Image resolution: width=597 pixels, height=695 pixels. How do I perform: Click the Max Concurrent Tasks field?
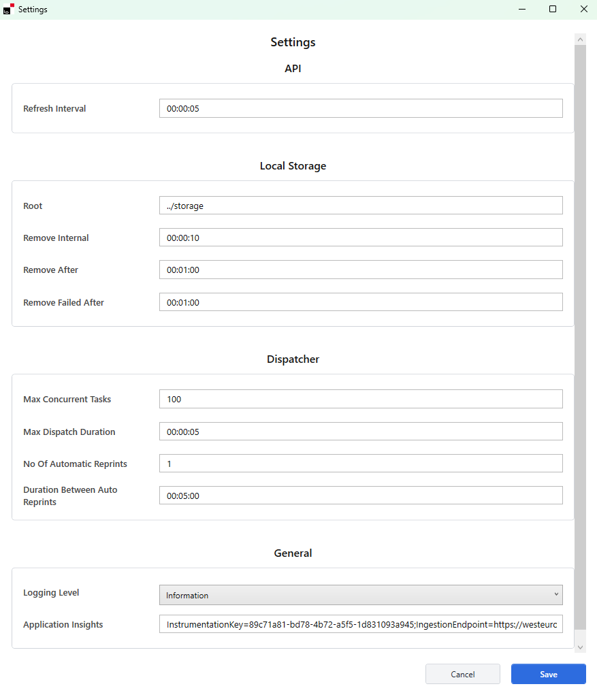point(361,399)
